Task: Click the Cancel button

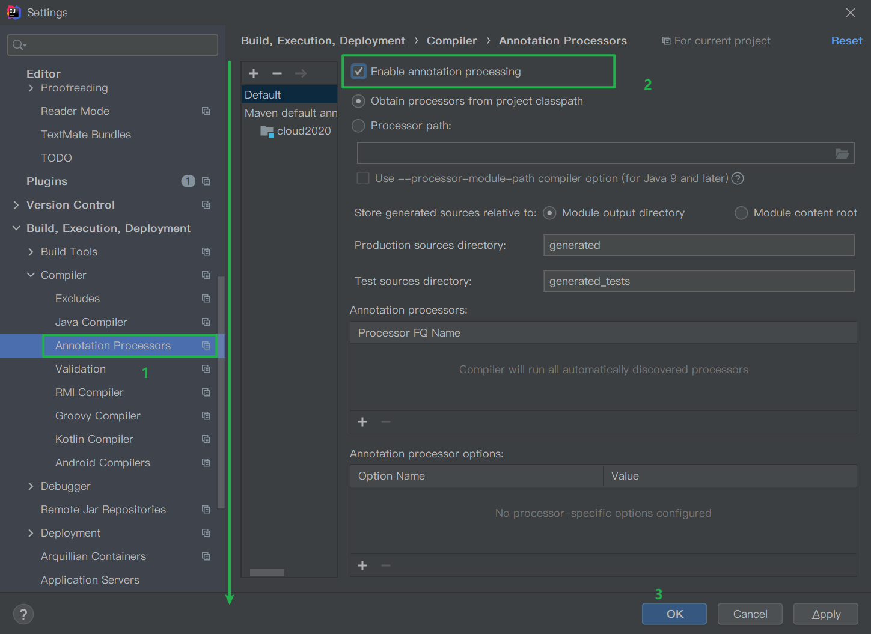Action: coord(750,614)
